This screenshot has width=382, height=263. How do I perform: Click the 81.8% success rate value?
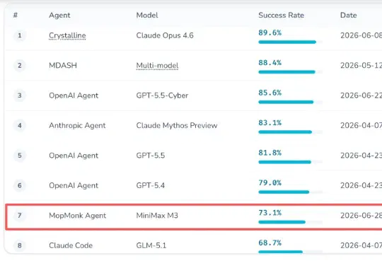tap(270, 153)
